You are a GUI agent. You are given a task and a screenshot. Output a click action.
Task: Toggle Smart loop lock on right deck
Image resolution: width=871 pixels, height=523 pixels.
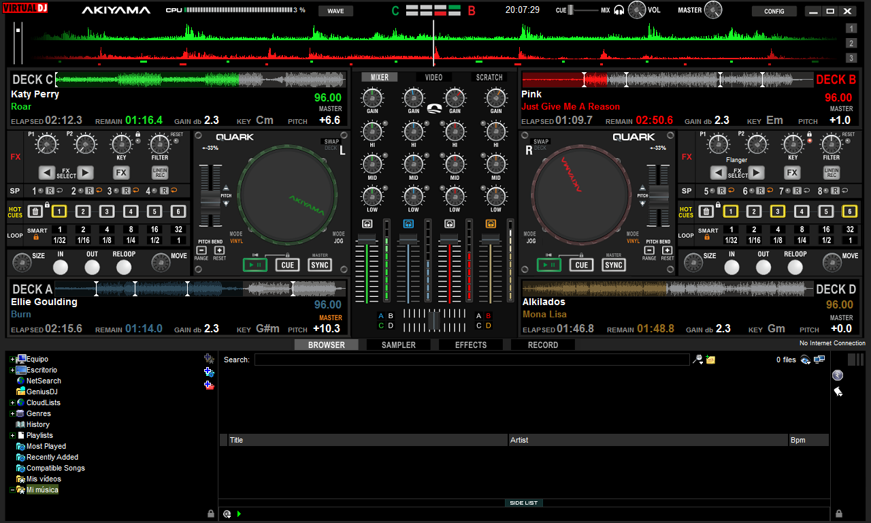(707, 238)
